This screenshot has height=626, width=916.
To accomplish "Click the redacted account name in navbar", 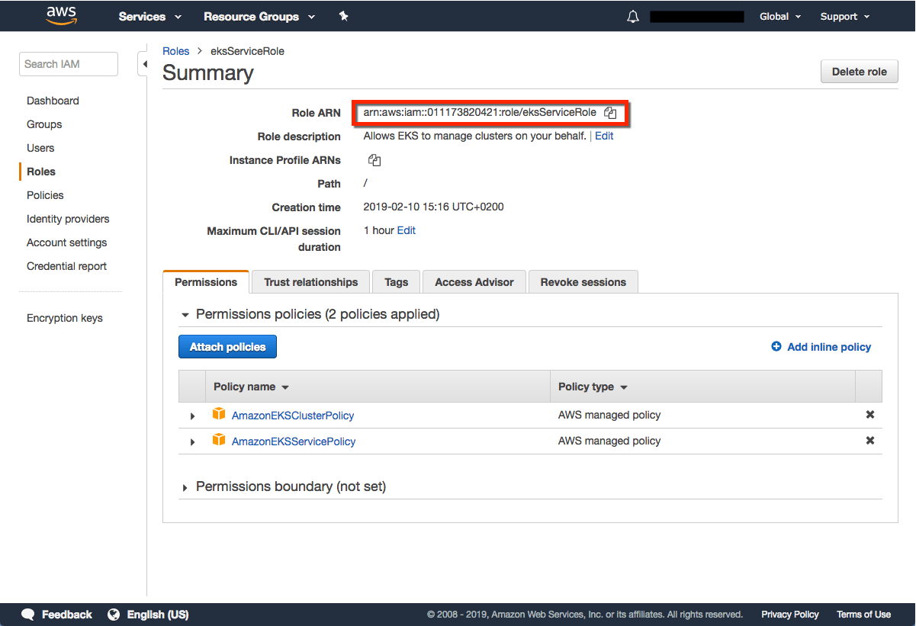I will tap(696, 17).
